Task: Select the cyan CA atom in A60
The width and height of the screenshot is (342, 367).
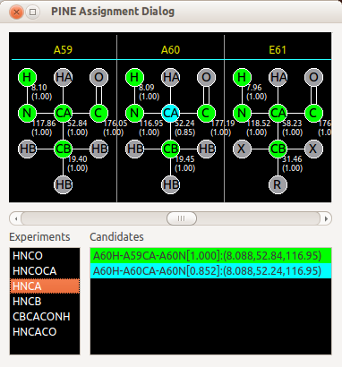Action: point(170,113)
